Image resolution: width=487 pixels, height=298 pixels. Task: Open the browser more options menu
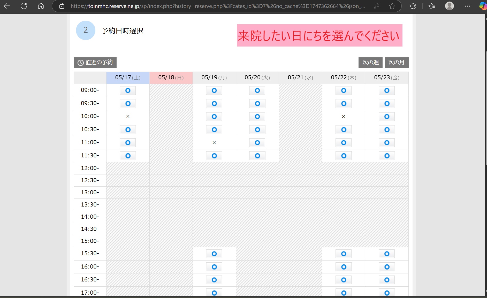click(467, 6)
